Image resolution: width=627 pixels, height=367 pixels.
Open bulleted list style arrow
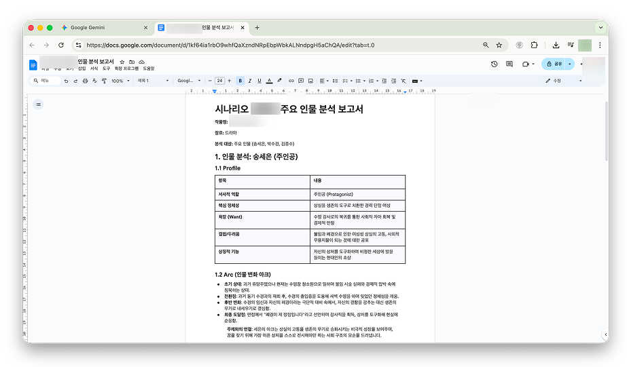pos(364,81)
